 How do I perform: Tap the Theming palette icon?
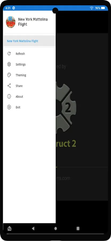pyautogui.click(x=9, y=75)
